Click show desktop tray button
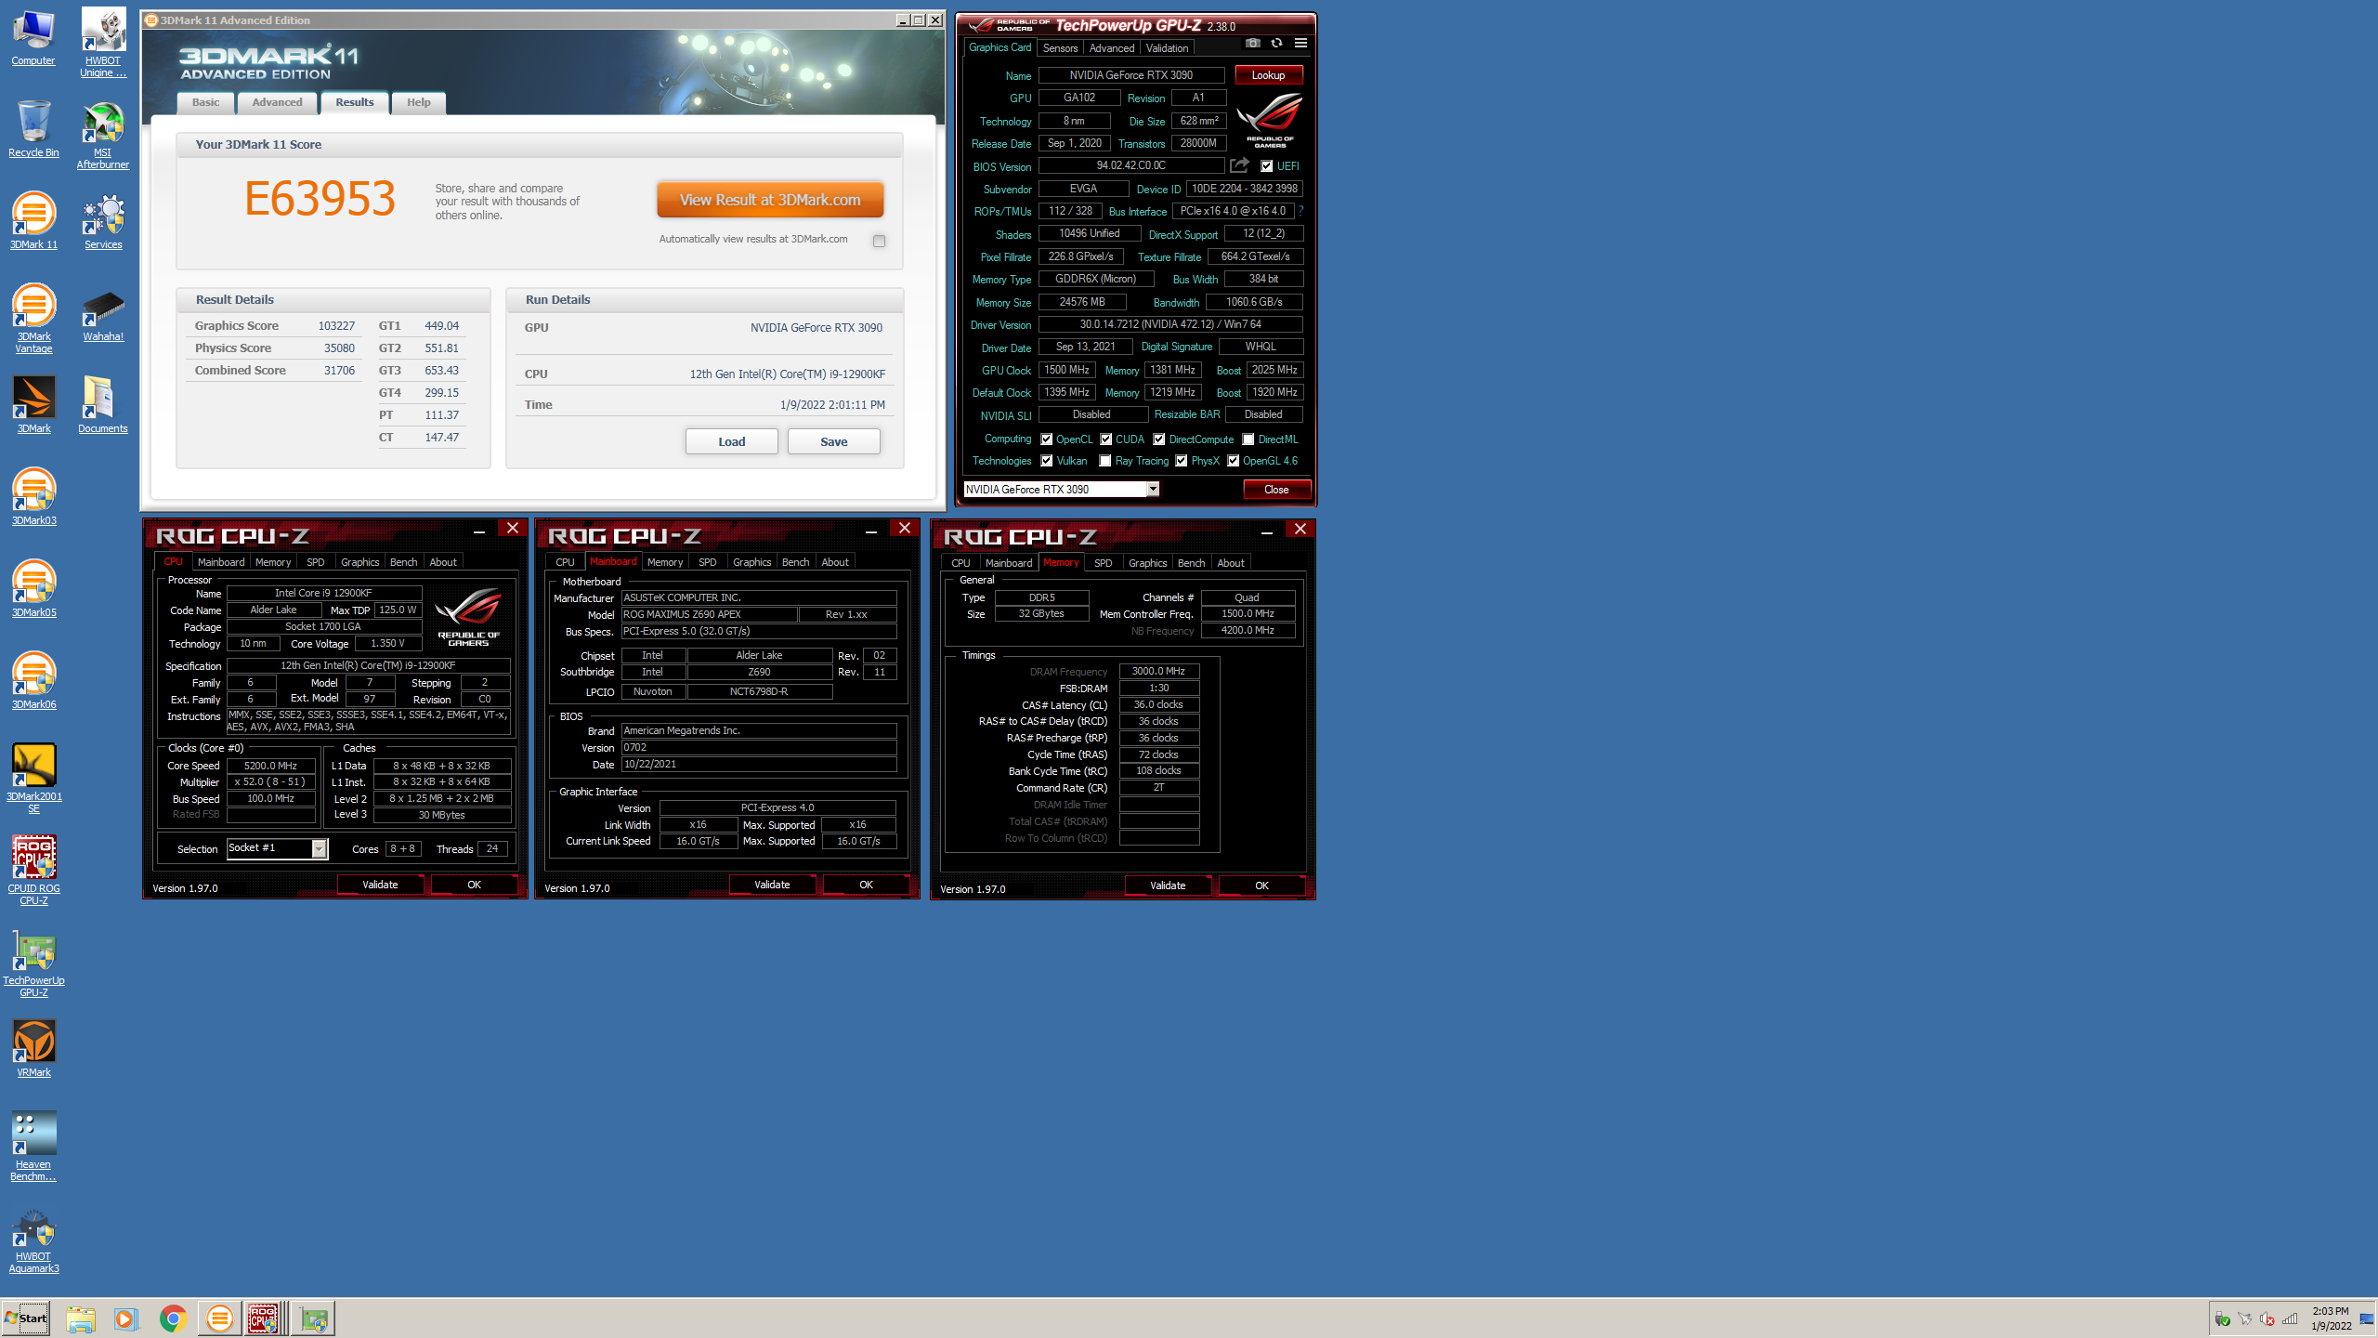2378x1338 pixels. pyautogui.click(x=2367, y=1318)
